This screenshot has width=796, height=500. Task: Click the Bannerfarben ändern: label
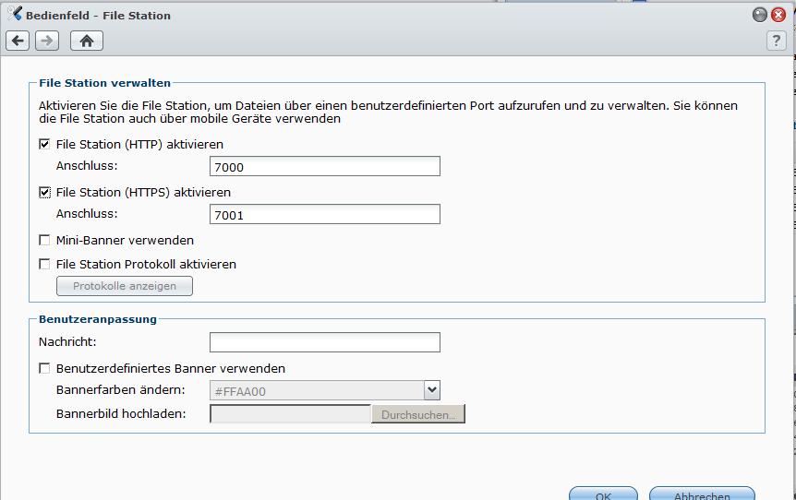click(121, 390)
